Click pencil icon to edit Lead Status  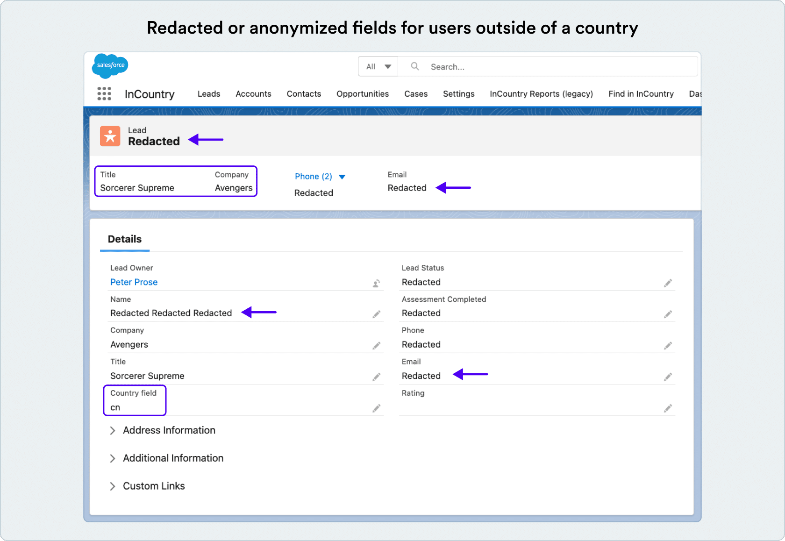pos(668,283)
